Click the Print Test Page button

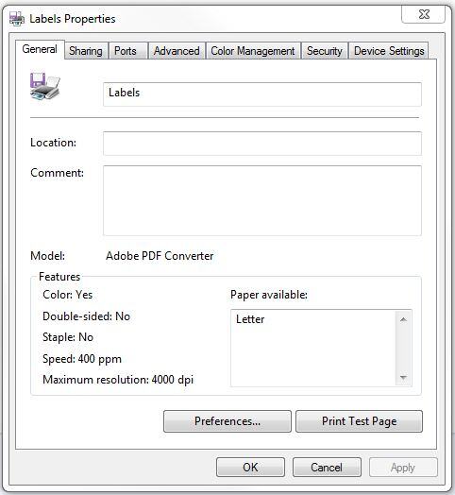coord(359,421)
